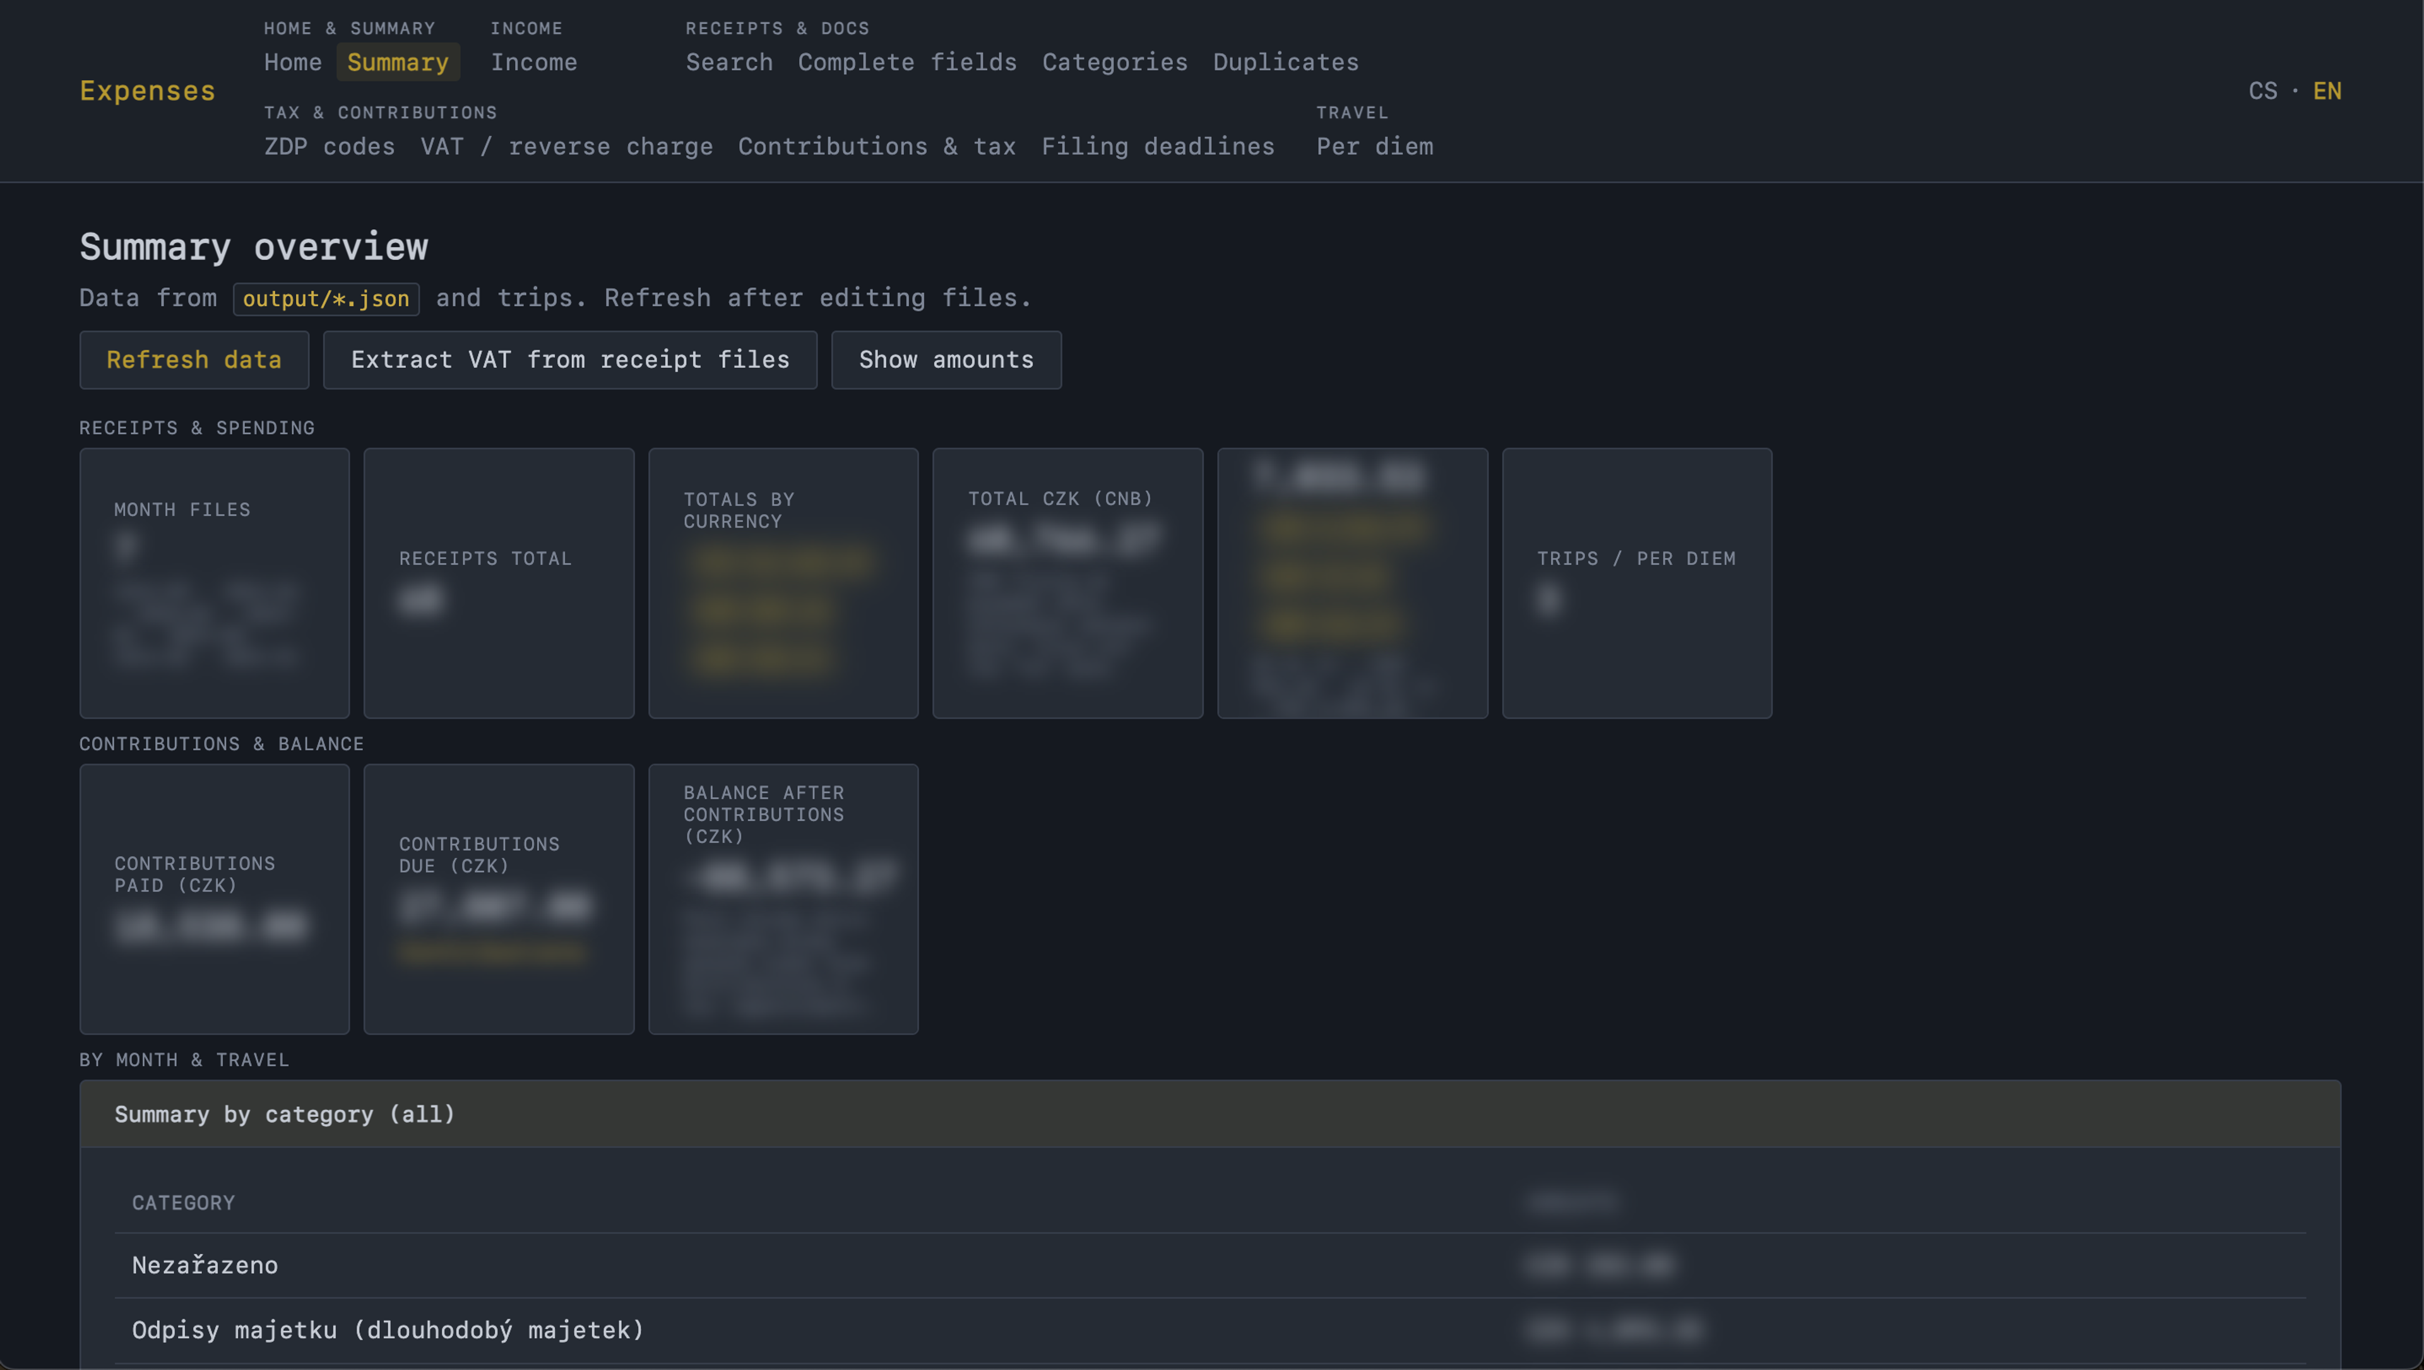
Task: Click the Summary overview heading
Action: [x=254, y=247]
